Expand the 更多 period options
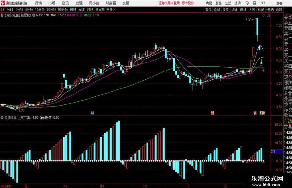292x188 pixels. 111,10
